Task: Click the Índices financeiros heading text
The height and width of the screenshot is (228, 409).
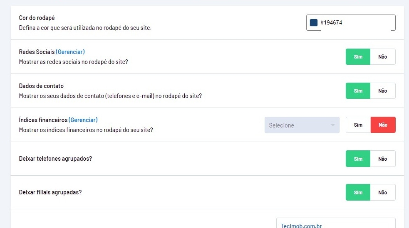Action: 43,120
